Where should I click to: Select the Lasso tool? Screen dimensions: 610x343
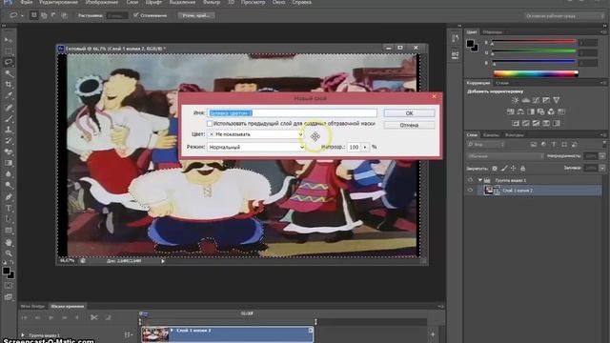click(9, 62)
